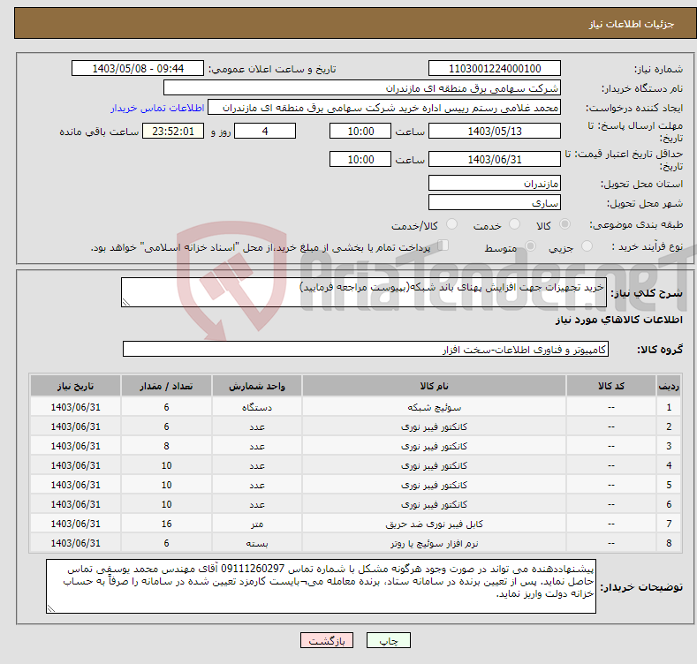697x664 pixels.
Task: Click کانکتور فیبر نوری in row 6
Action: [x=434, y=504]
